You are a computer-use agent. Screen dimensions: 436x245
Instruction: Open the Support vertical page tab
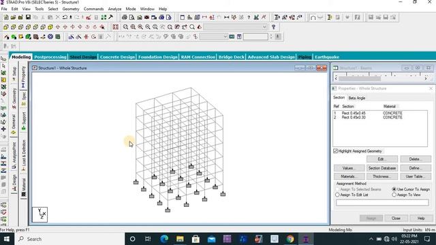(24, 121)
